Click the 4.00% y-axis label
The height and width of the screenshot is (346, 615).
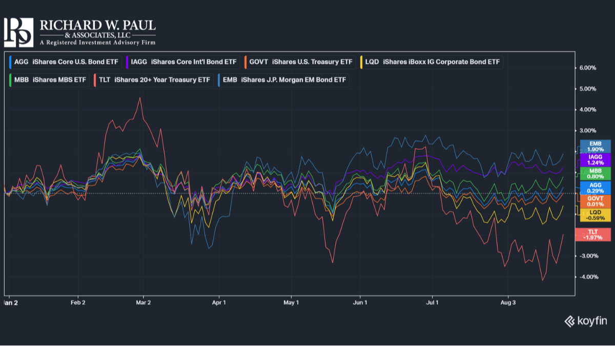point(587,110)
